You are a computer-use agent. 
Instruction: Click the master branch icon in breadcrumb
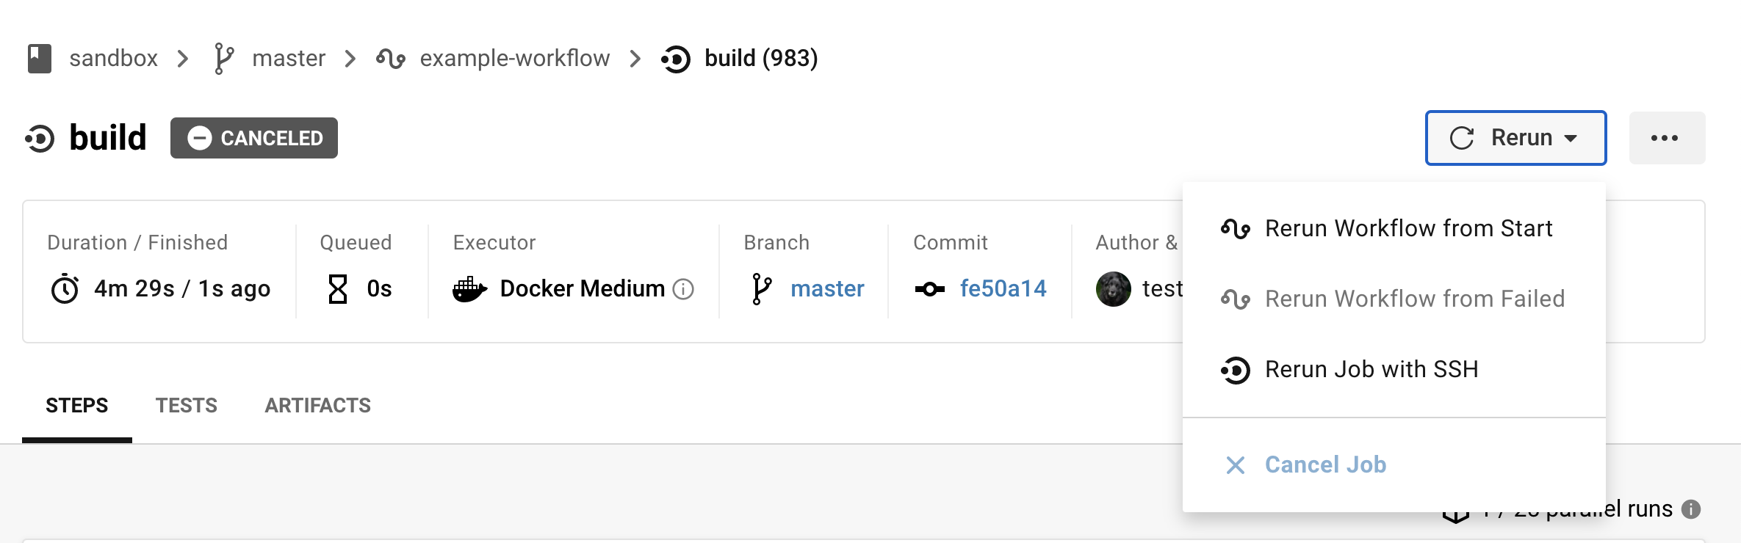point(224,59)
